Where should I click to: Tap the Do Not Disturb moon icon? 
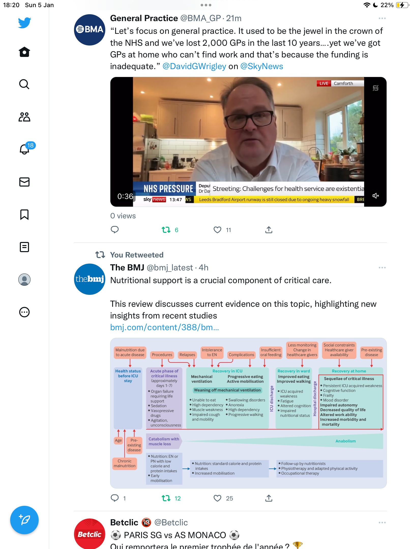coord(375,5)
